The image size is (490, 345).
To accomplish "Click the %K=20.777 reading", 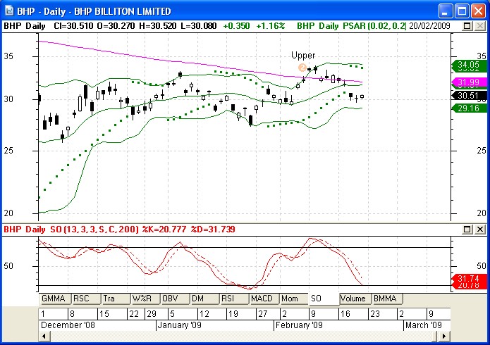I will click(x=164, y=230).
